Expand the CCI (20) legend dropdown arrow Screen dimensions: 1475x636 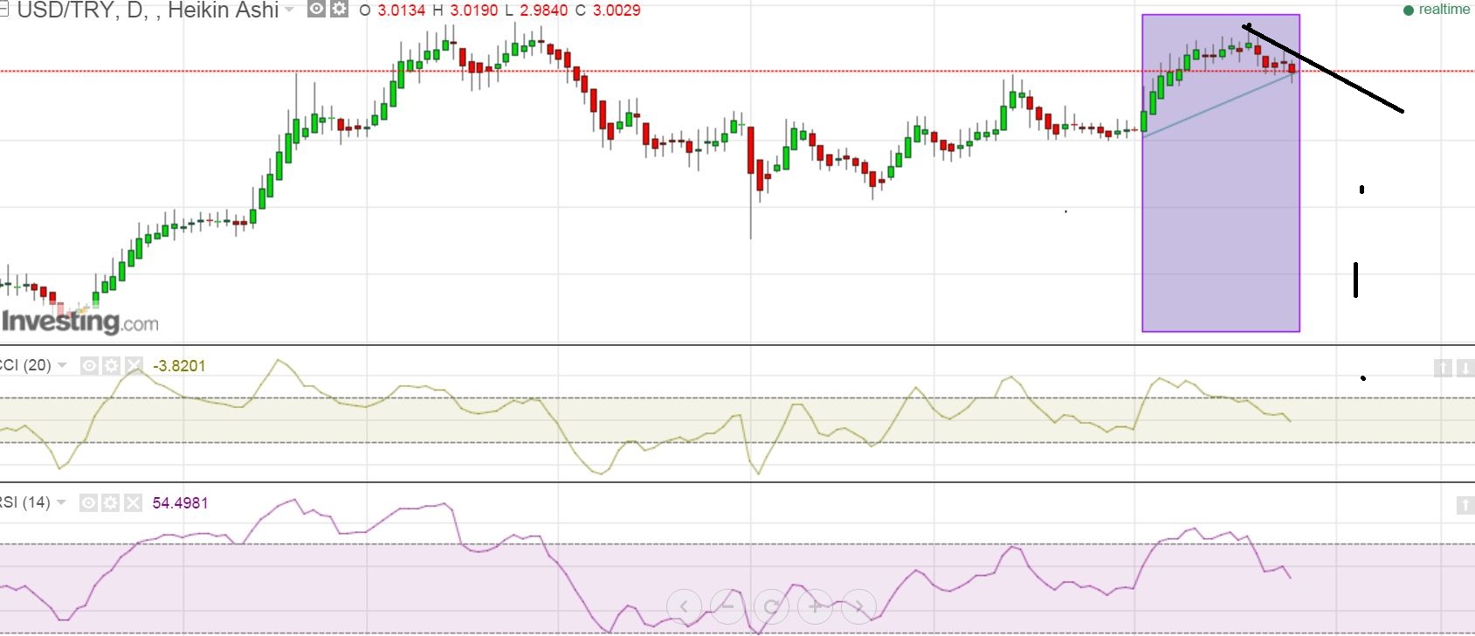(62, 366)
